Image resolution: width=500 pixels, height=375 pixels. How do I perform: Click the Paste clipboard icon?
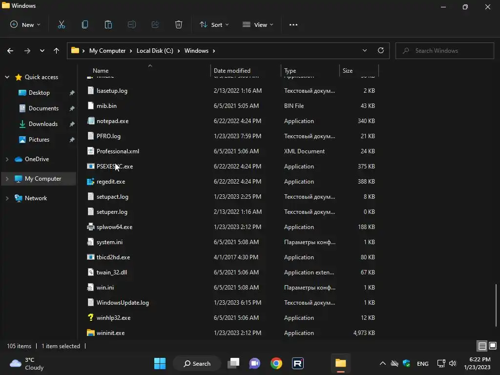point(108,24)
